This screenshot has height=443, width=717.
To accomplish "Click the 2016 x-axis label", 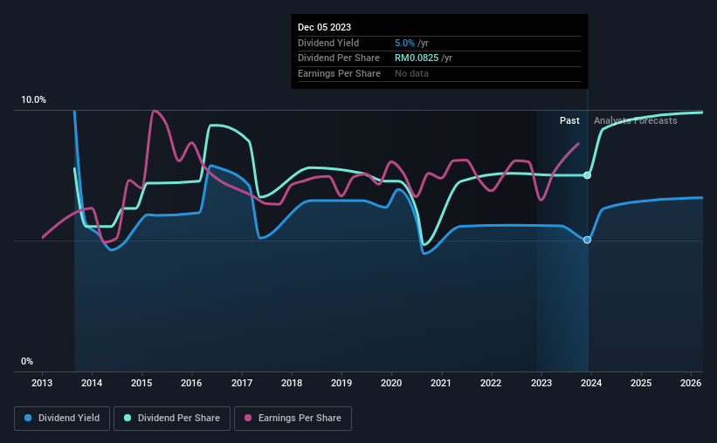I will [191, 383].
